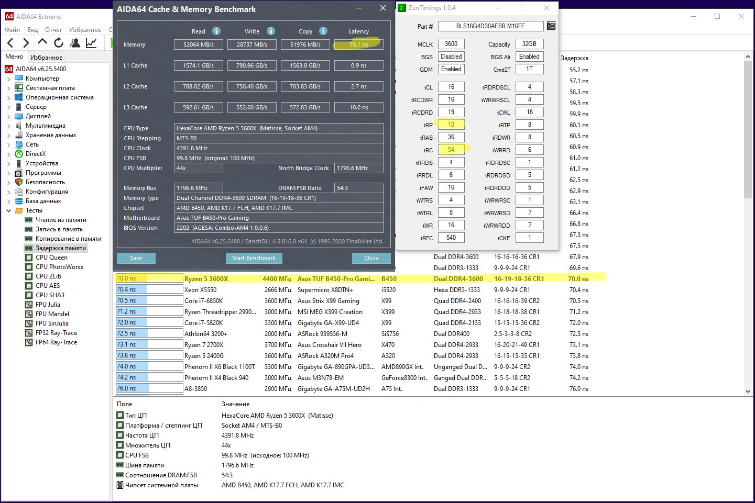The height and width of the screenshot is (503, 755).
Task: Click the CPU Queen test icon
Action: (x=29, y=258)
